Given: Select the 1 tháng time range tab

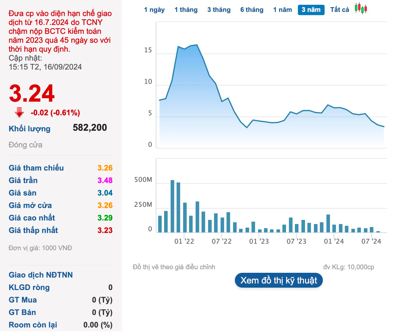Looking at the screenshot, I should click(x=186, y=10).
